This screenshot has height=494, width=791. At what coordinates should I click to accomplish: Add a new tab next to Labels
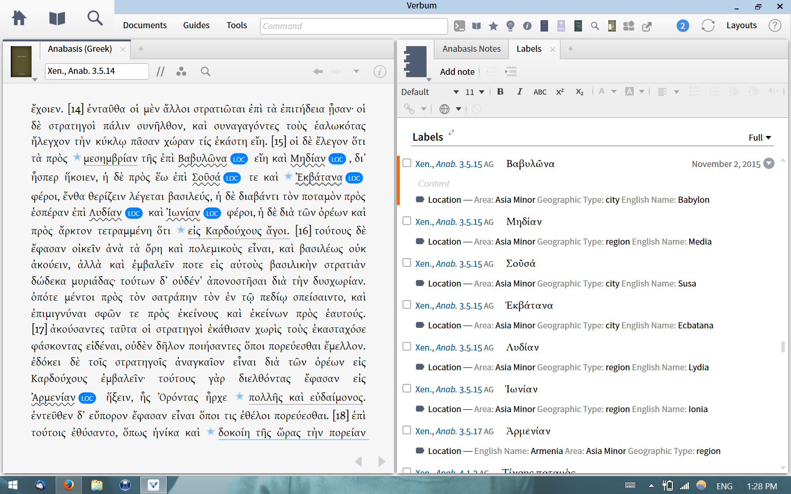[x=571, y=49]
